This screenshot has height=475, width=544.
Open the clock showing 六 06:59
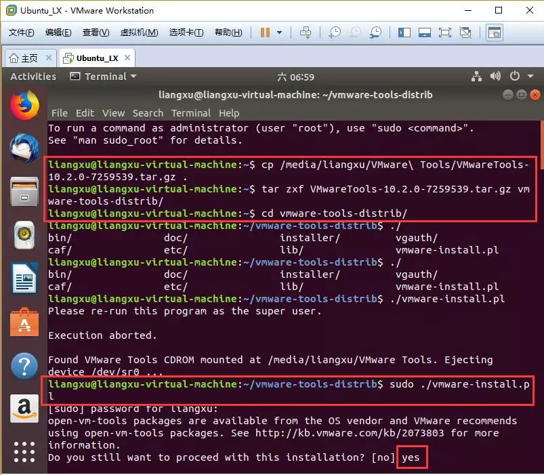(295, 77)
